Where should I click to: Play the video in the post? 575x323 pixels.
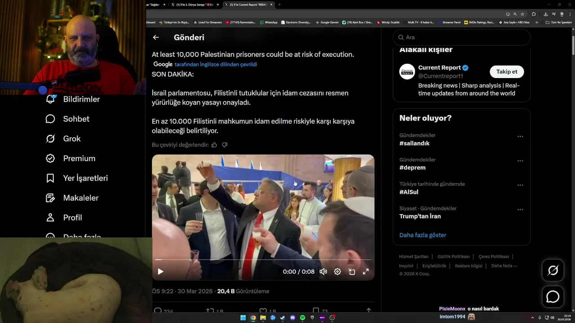point(160,271)
